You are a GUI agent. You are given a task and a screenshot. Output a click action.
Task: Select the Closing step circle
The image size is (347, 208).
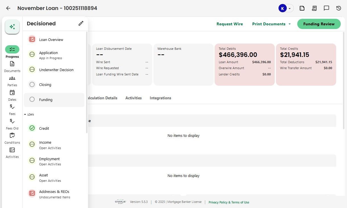click(x=32, y=85)
